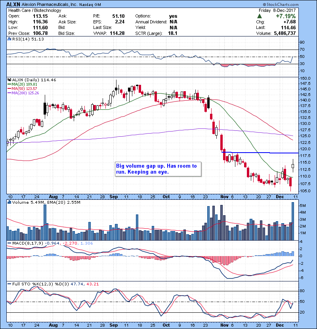The width and height of the screenshot is (317, 329).
Task: Click the volume bars icon beside Volume 5.49M
Action: click(x=10, y=202)
